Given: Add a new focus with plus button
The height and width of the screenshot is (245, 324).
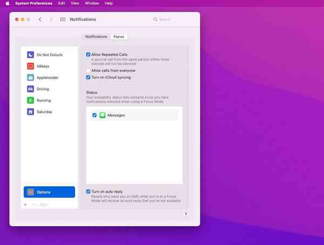Looking at the screenshot, I should point(25,205).
